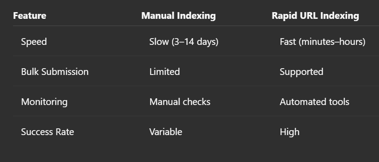Click the Slow (3–14 days) cell

(x=184, y=42)
